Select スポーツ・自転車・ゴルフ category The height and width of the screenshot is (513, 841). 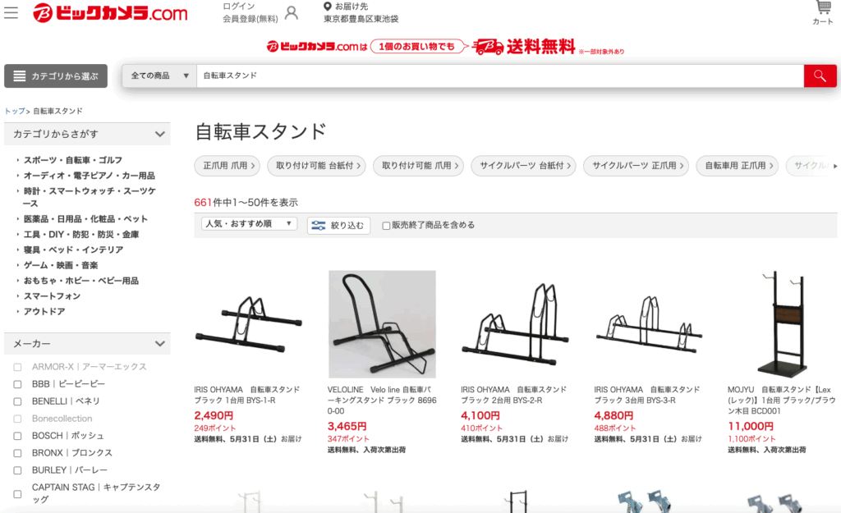point(72,160)
